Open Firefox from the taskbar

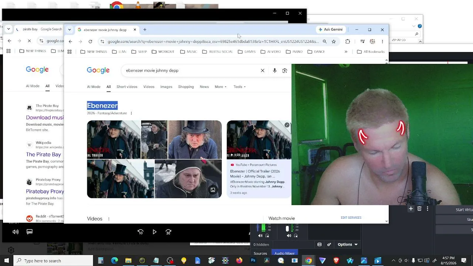pyautogui.click(x=239, y=261)
